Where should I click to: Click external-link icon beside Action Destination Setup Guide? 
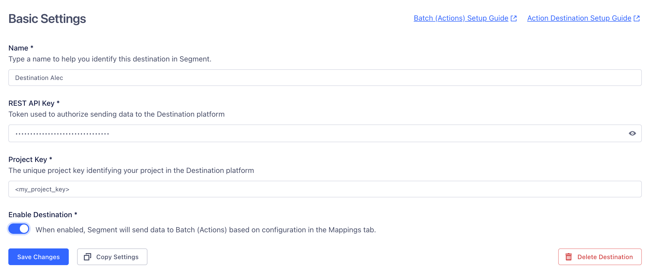tap(636, 18)
